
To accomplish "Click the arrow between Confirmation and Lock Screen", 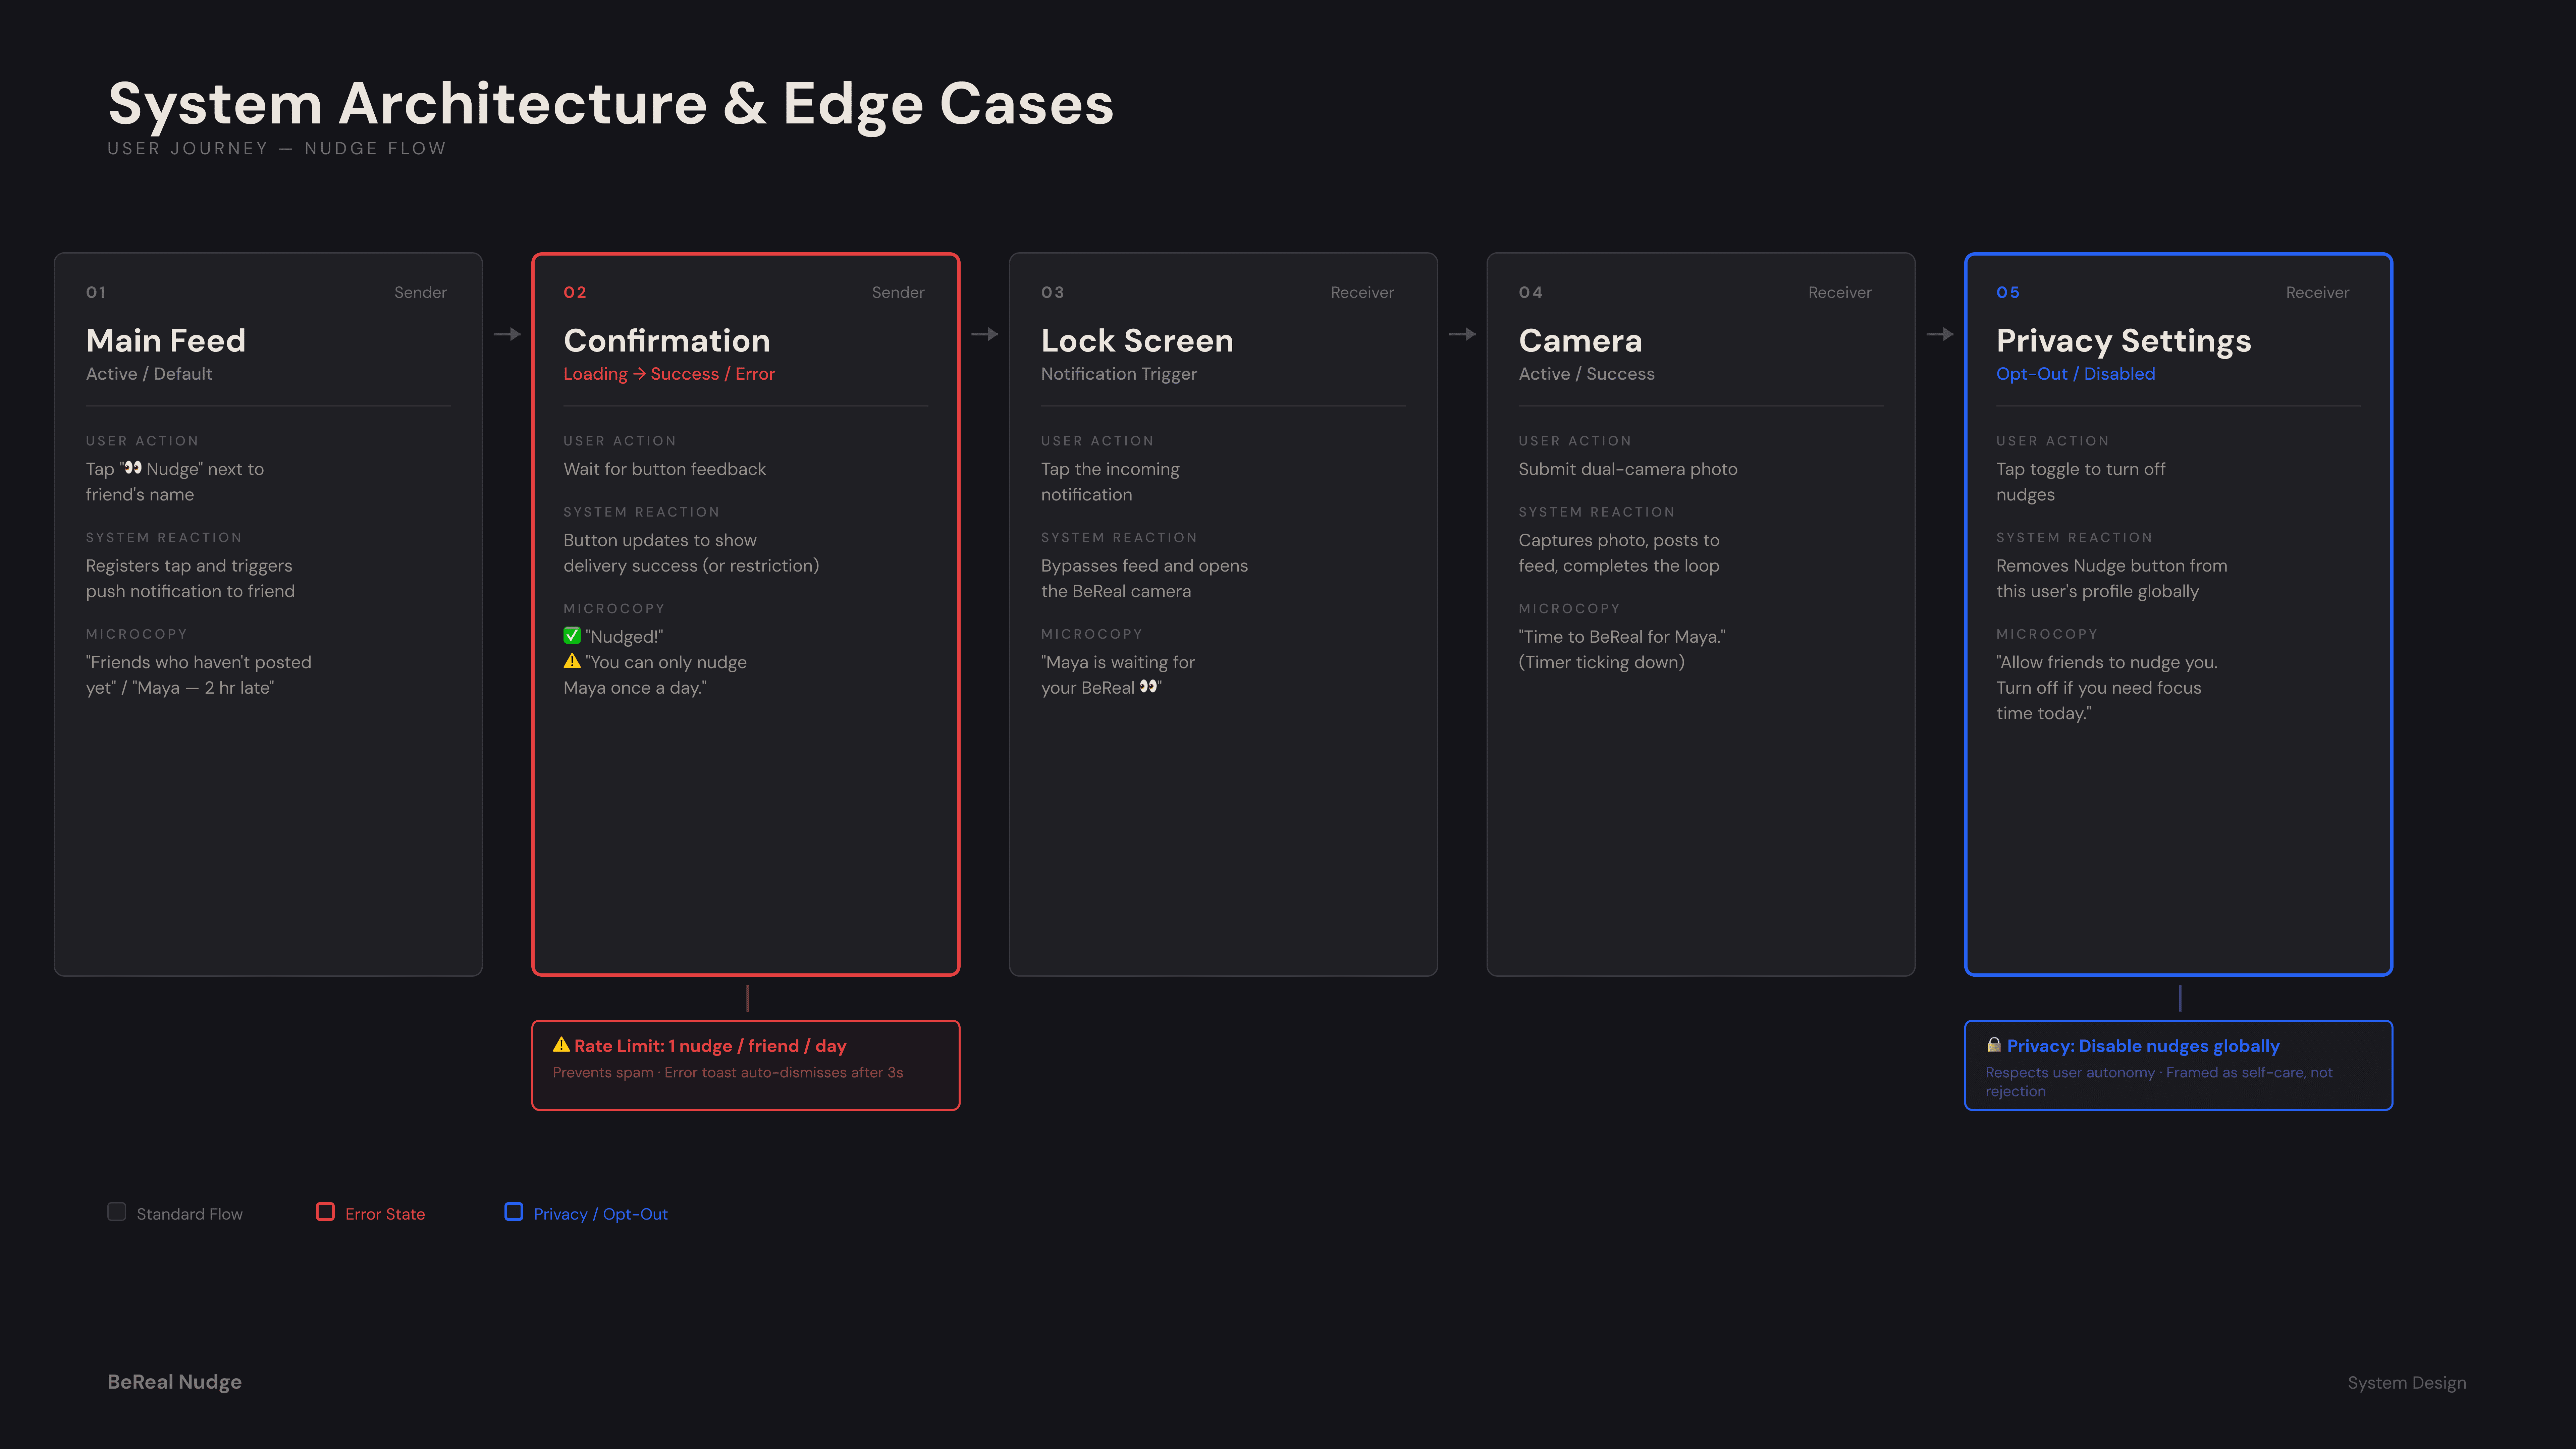I will [985, 334].
